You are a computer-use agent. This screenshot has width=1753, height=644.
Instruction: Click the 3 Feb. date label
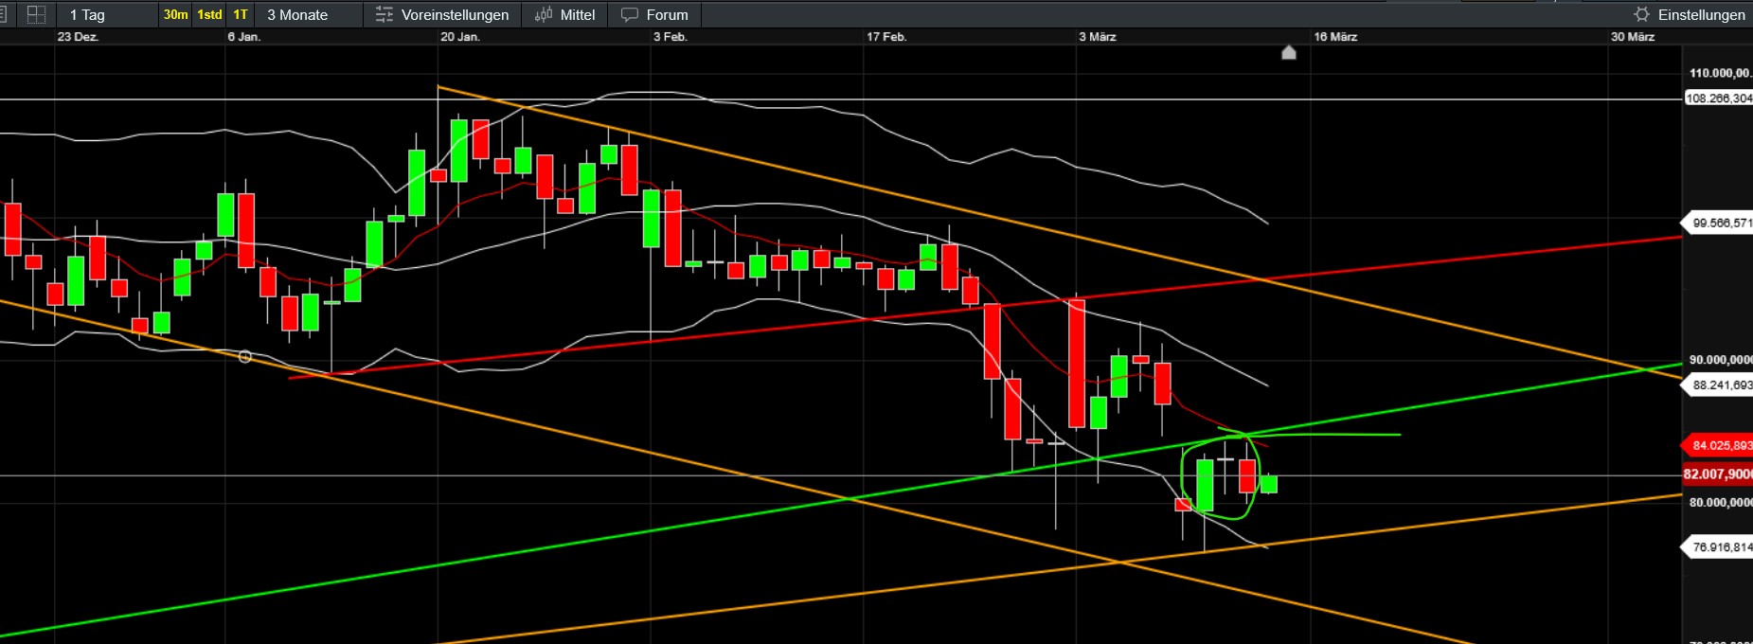click(x=671, y=37)
